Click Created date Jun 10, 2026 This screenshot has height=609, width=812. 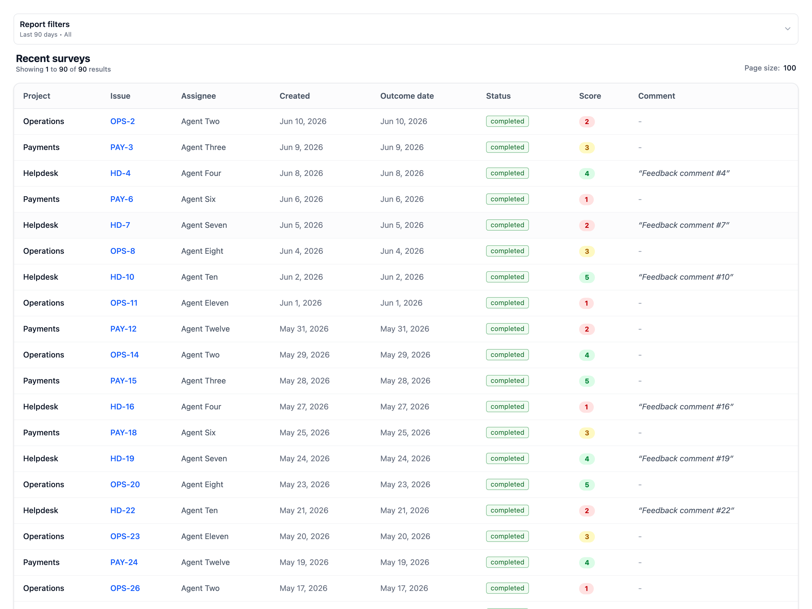click(303, 122)
